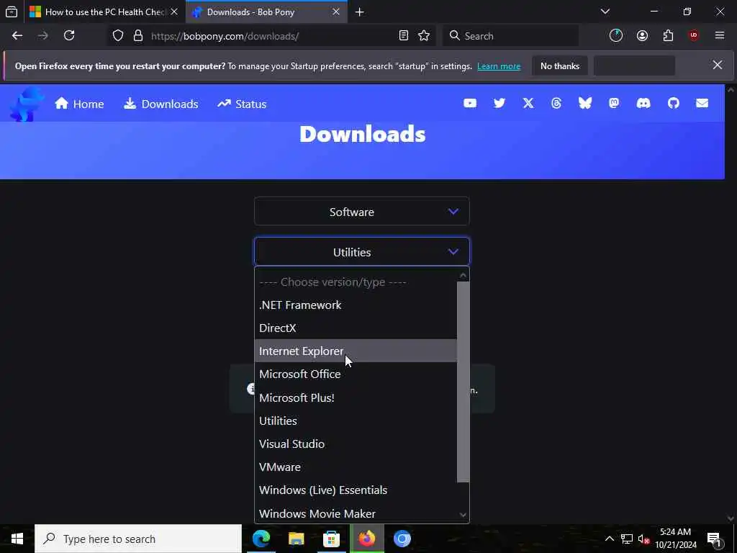Click dropdown list scroll down arrow
737x553 pixels.
[x=463, y=515]
